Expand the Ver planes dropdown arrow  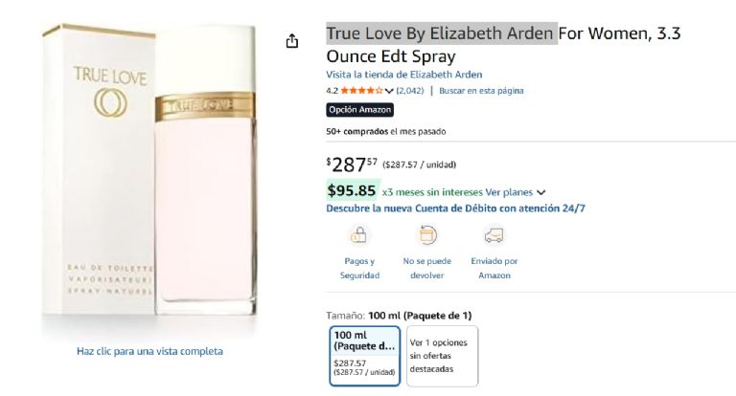[541, 192]
